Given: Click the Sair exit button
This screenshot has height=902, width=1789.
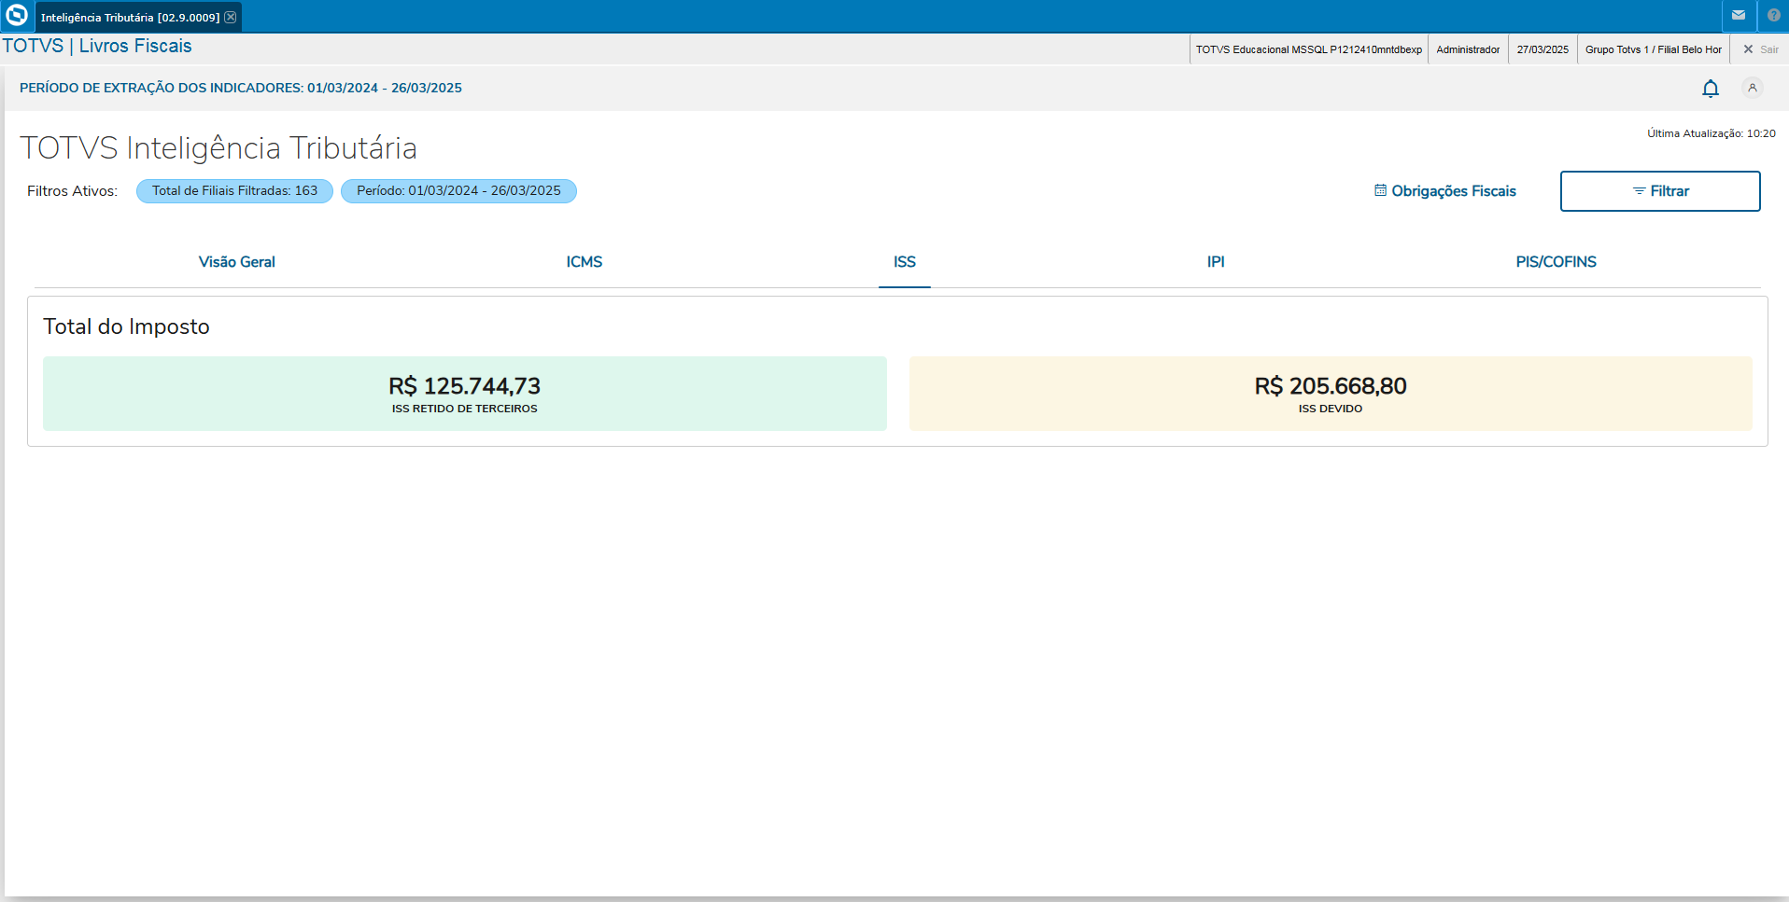Looking at the screenshot, I should (1761, 49).
